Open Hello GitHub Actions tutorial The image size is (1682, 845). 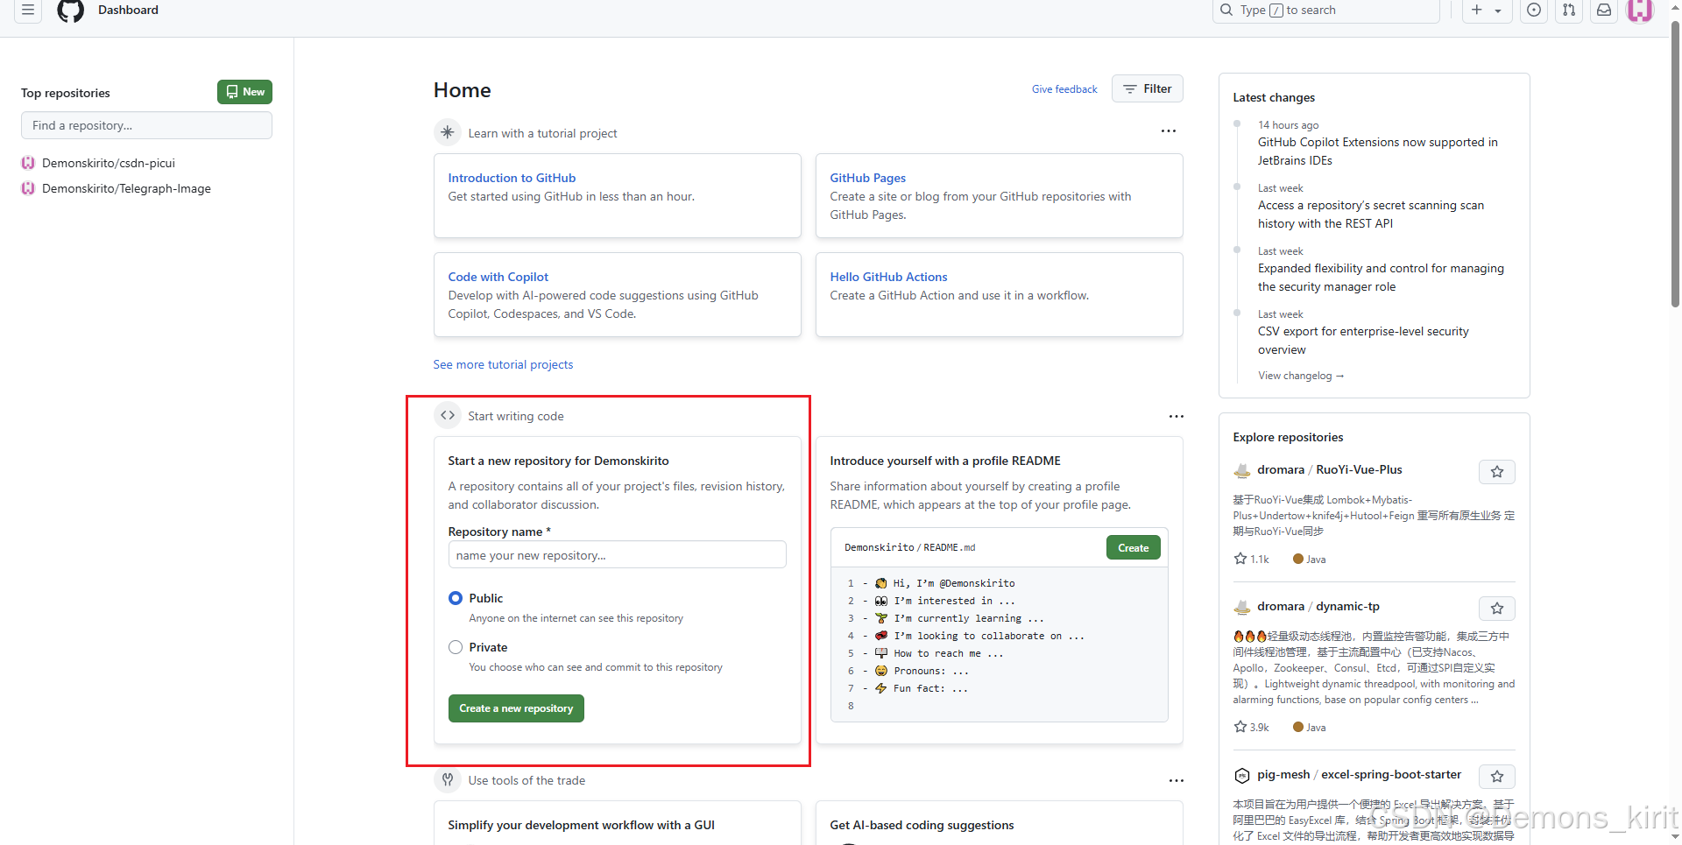(888, 277)
